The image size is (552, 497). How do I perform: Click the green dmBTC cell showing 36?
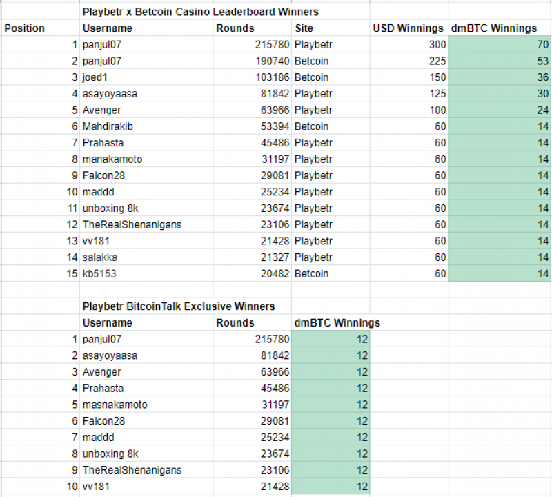[x=499, y=77]
